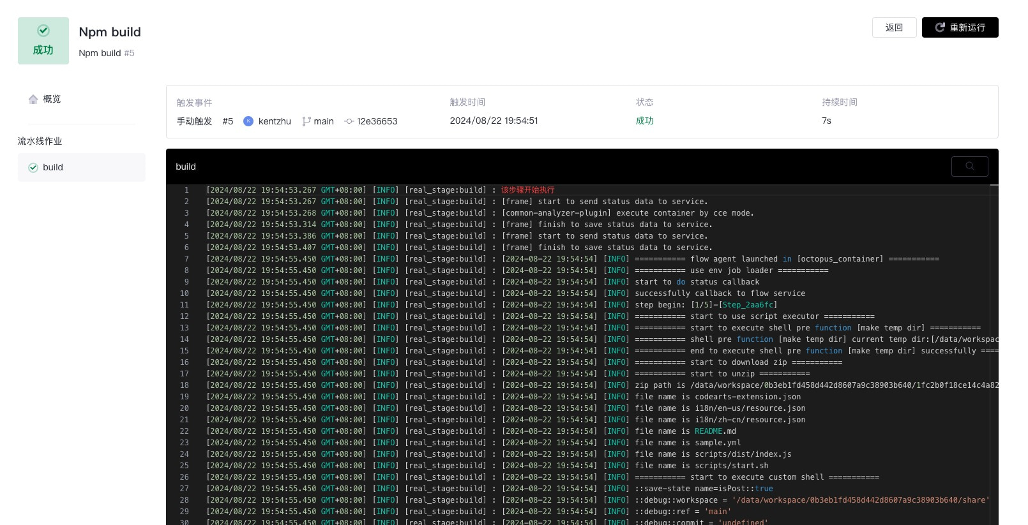The image size is (1028, 525).
Task: Click the Step_2aa6fc link in log line 11
Action: [748, 305]
